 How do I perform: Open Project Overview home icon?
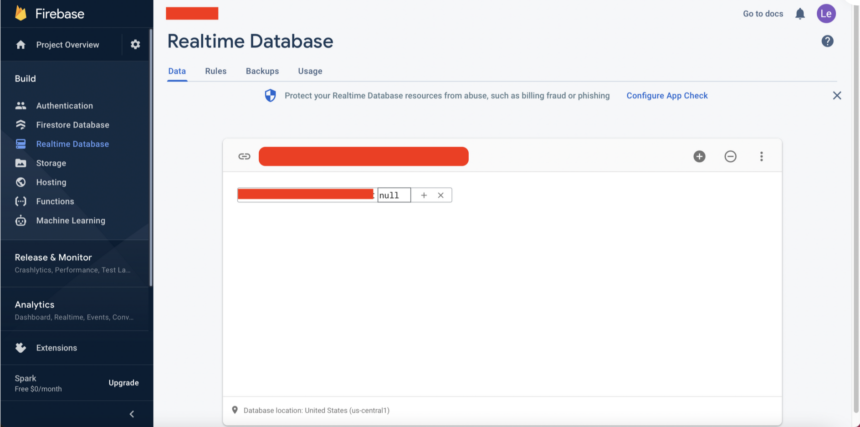tap(20, 45)
